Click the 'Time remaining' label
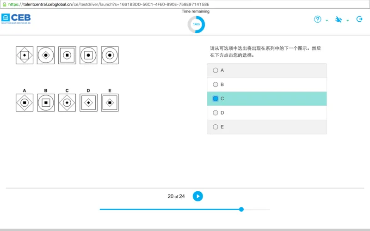Image resolution: width=370 pixels, height=231 pixels. coord(195,11)
